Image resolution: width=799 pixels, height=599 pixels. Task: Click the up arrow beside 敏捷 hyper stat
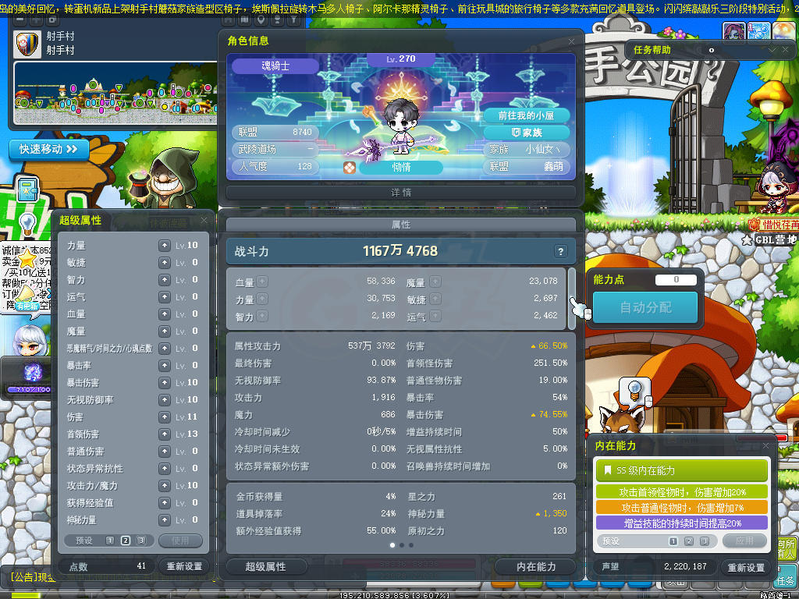(164, 263)
